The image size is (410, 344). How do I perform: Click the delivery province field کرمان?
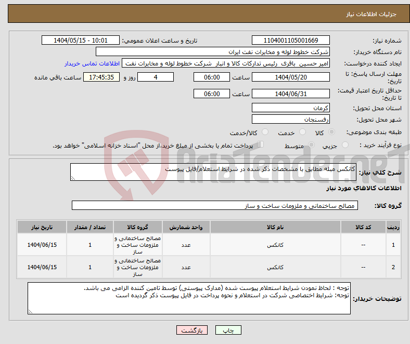click(290, 108)
